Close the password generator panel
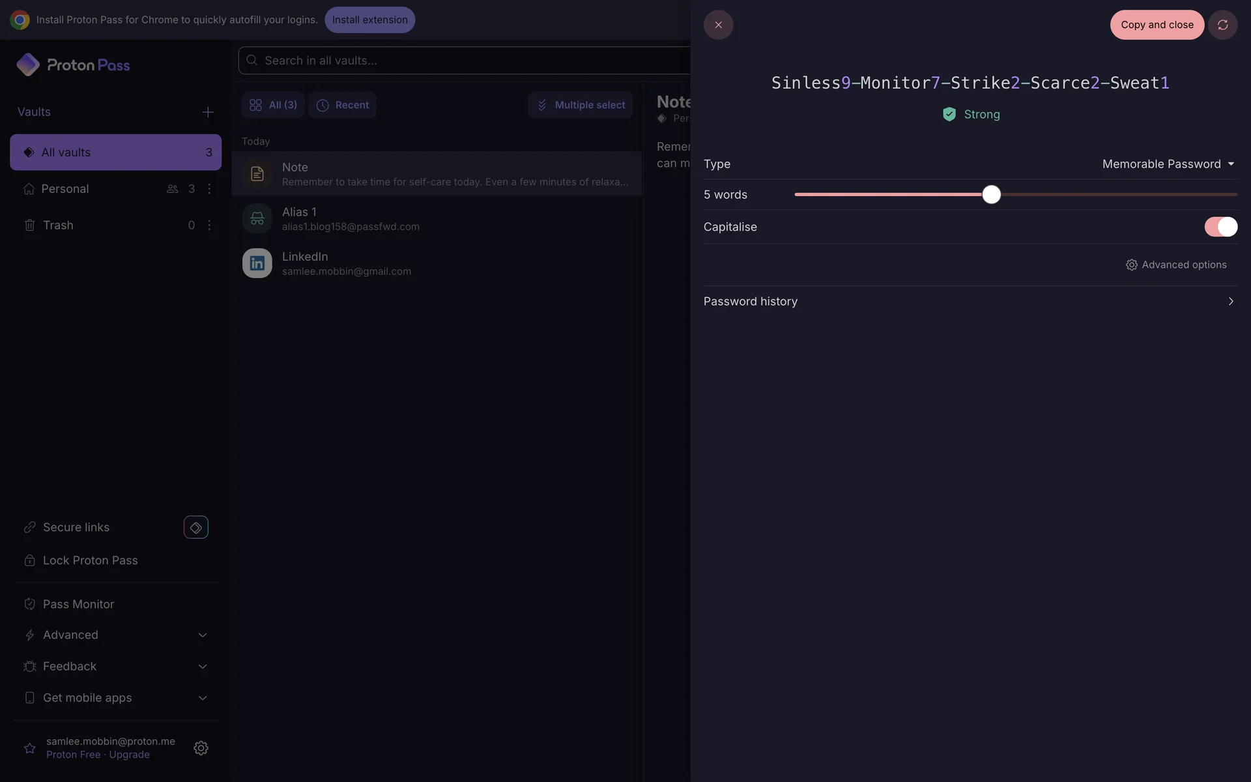Image resolution: width=1251 pixels, height=782 pixels. pyautogui.click(x=718, y=25)
